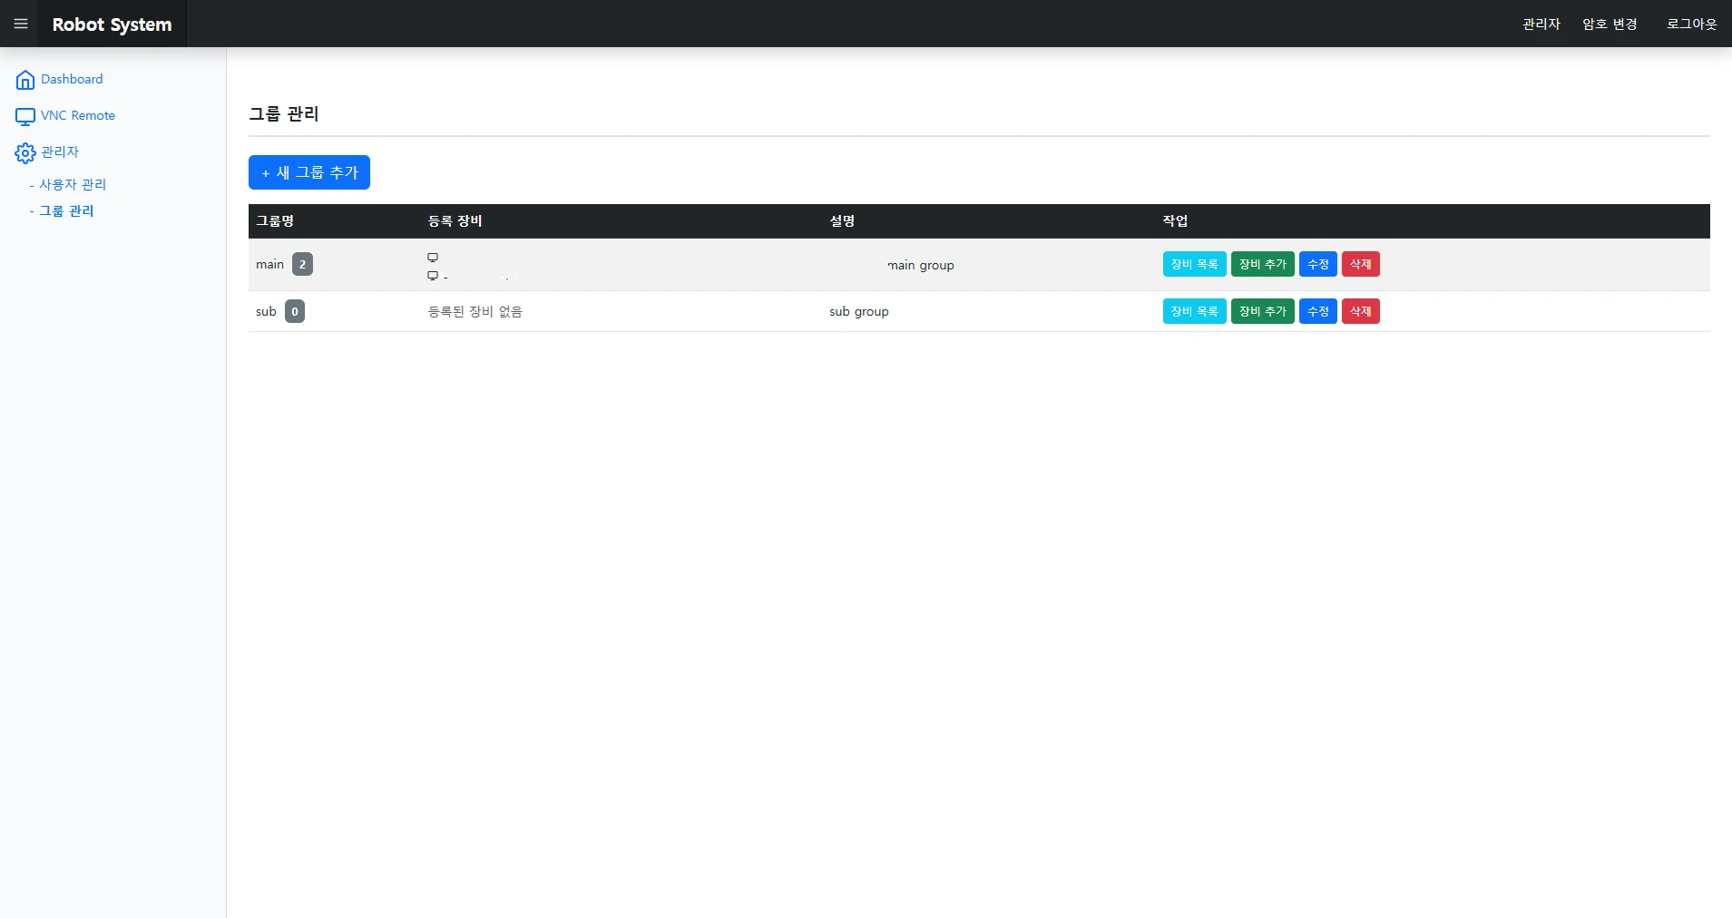Click 삭제 for the main group
The width and height of the screenshot is (1732, 918).
click(x=1360, y=264)
